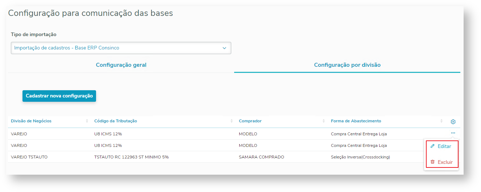This screenshot has width=481, height=192.
Task: Select the VAREJO TSTAUTO cell
Action: [x=29, y=157]
